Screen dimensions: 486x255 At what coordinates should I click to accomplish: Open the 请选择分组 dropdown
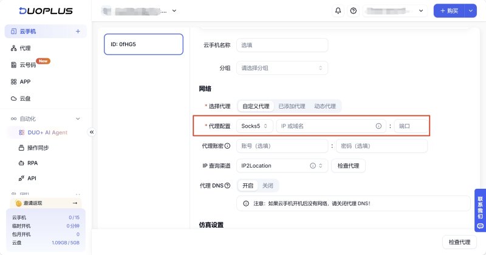[282, 68]
